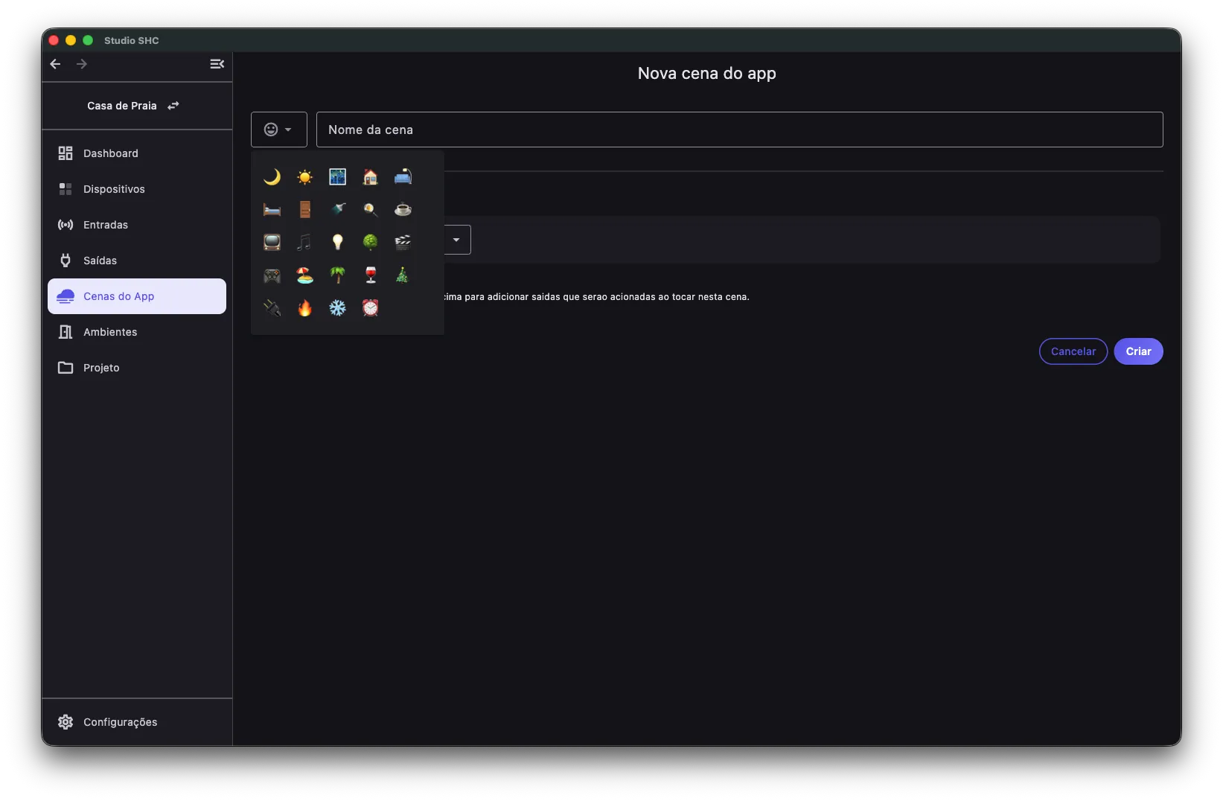Open Entradas in sidebar
The image size is (1223, 801).
[x=137, y=225]
